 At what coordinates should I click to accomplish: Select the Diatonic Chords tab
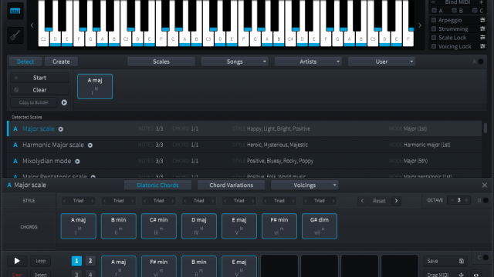pos(157,185)
